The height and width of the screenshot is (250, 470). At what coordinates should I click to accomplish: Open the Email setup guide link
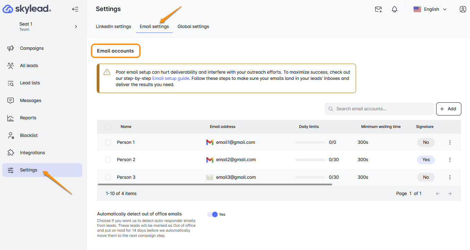click(171, 78)
